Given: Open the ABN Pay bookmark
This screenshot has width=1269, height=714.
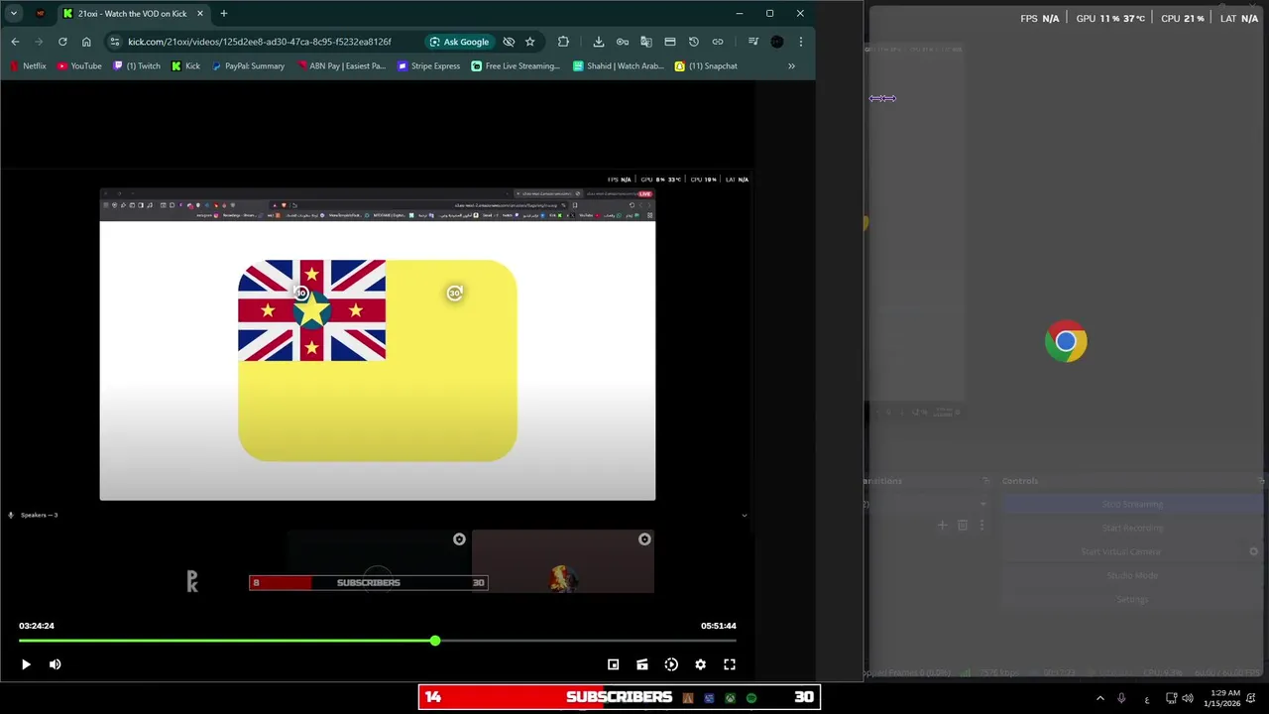Looking at the screenshot, I should point(342,66).
